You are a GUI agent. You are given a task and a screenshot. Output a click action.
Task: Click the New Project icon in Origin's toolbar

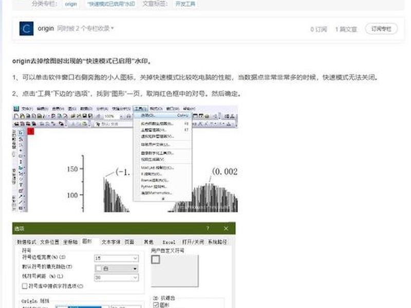(16, 116)
